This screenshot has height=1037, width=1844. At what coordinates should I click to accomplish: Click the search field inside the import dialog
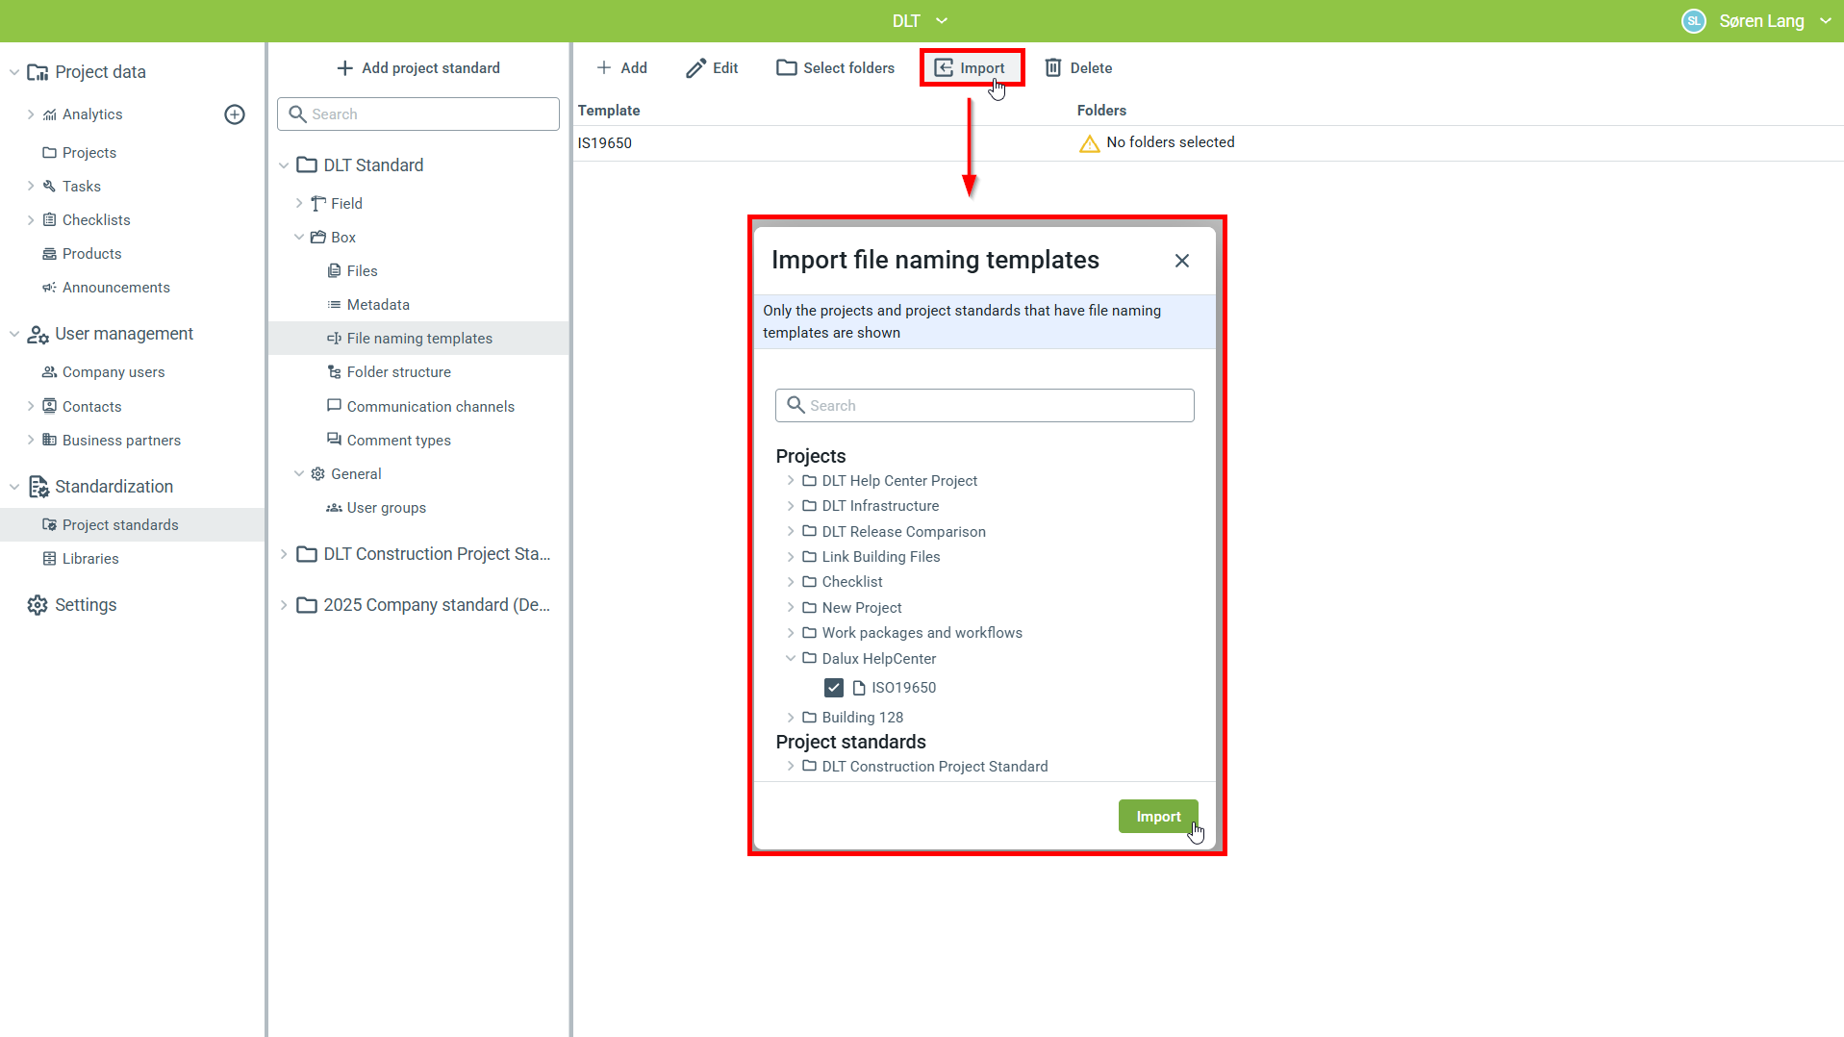984,406
